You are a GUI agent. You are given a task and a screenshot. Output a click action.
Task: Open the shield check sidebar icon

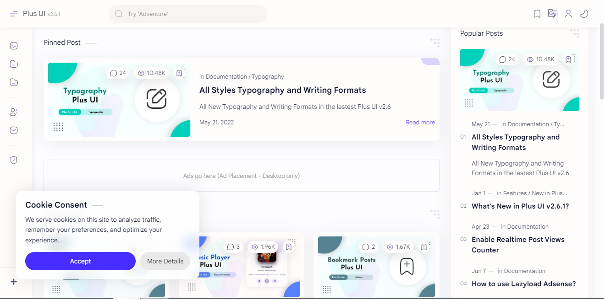pyautogui.click(x=14, y=160)
